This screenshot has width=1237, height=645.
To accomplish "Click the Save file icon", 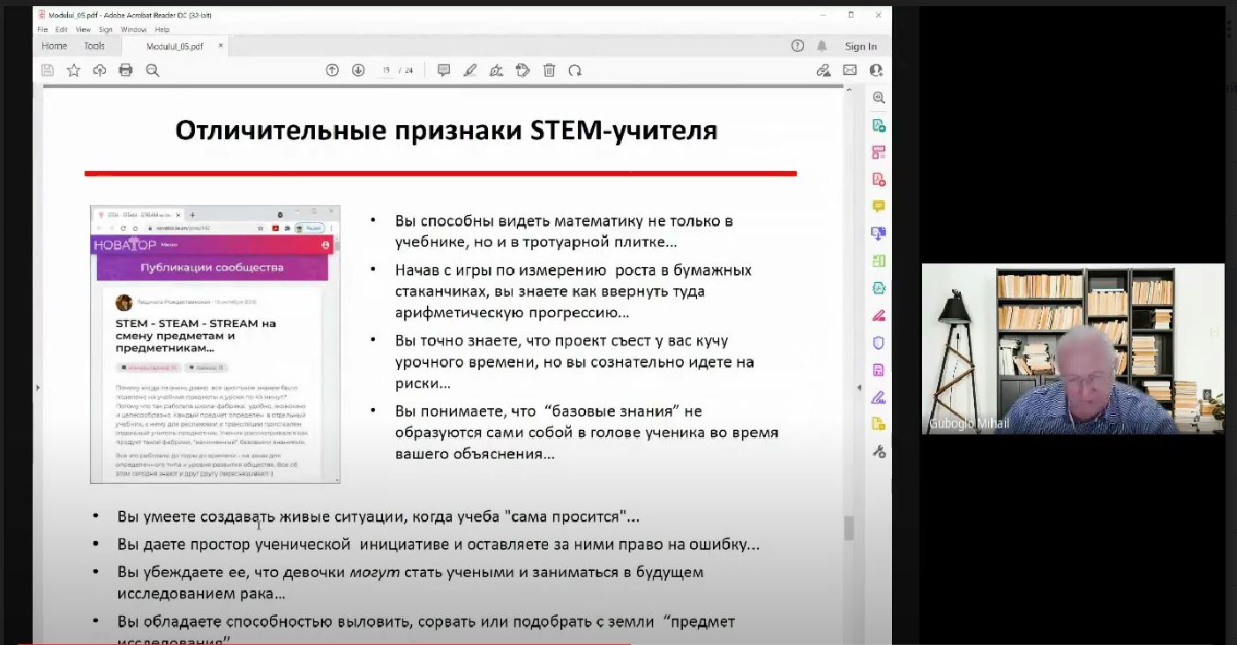I will click(x=48, y=70).
